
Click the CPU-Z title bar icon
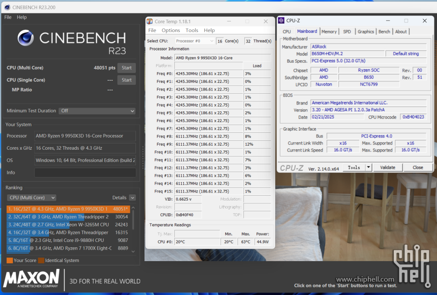point(281,20)
